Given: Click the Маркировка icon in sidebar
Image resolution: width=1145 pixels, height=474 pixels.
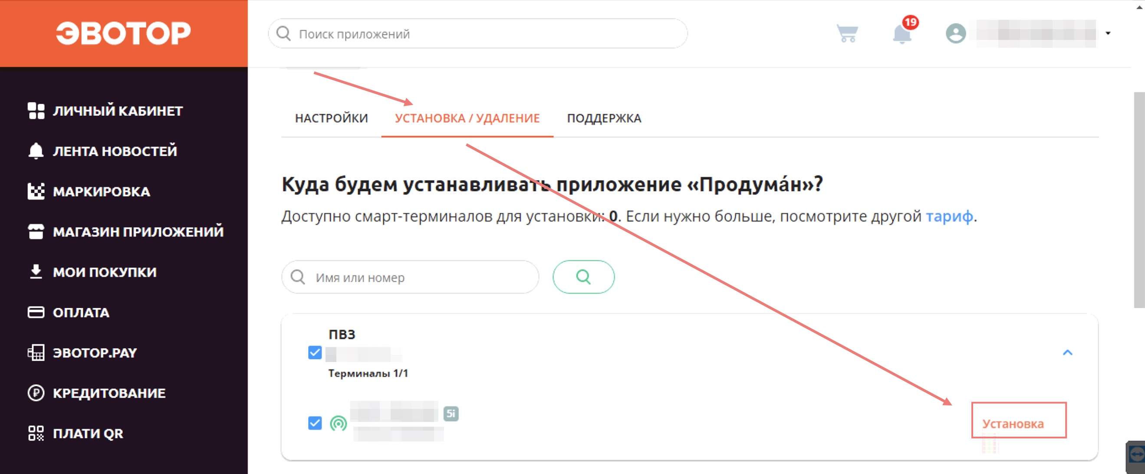Looking at the screenshot, I should click(x=36, y=191).
